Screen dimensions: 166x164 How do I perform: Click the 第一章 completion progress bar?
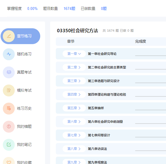[150, 56]
